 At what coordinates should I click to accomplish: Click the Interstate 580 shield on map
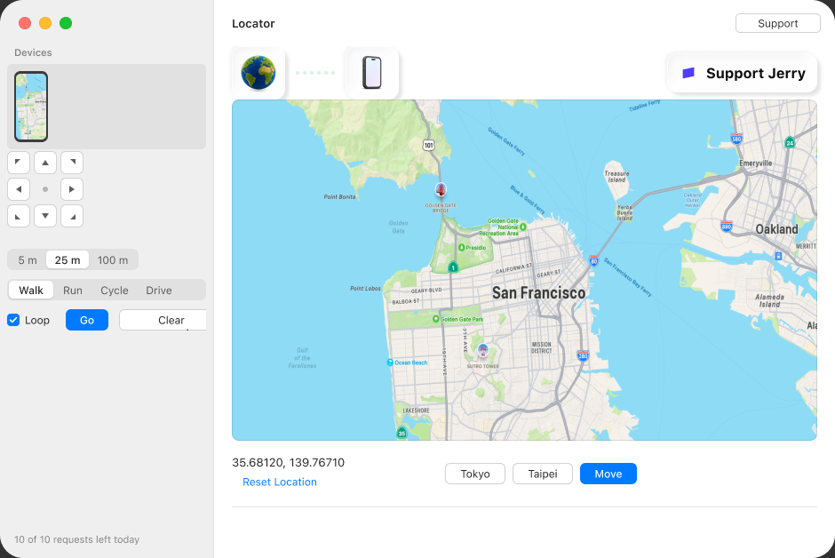coord(736,139)
